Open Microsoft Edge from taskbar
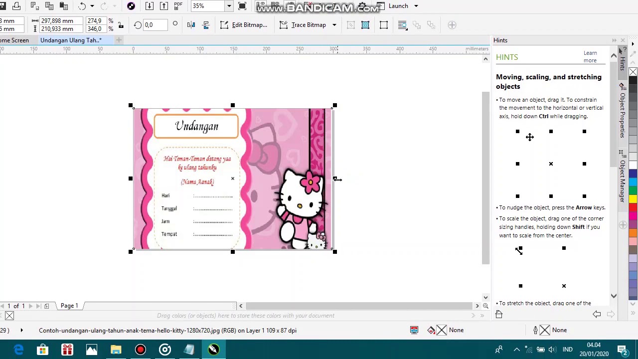This screenshot has height=359, width=638. pyautogui.click(x=18, y=350)
